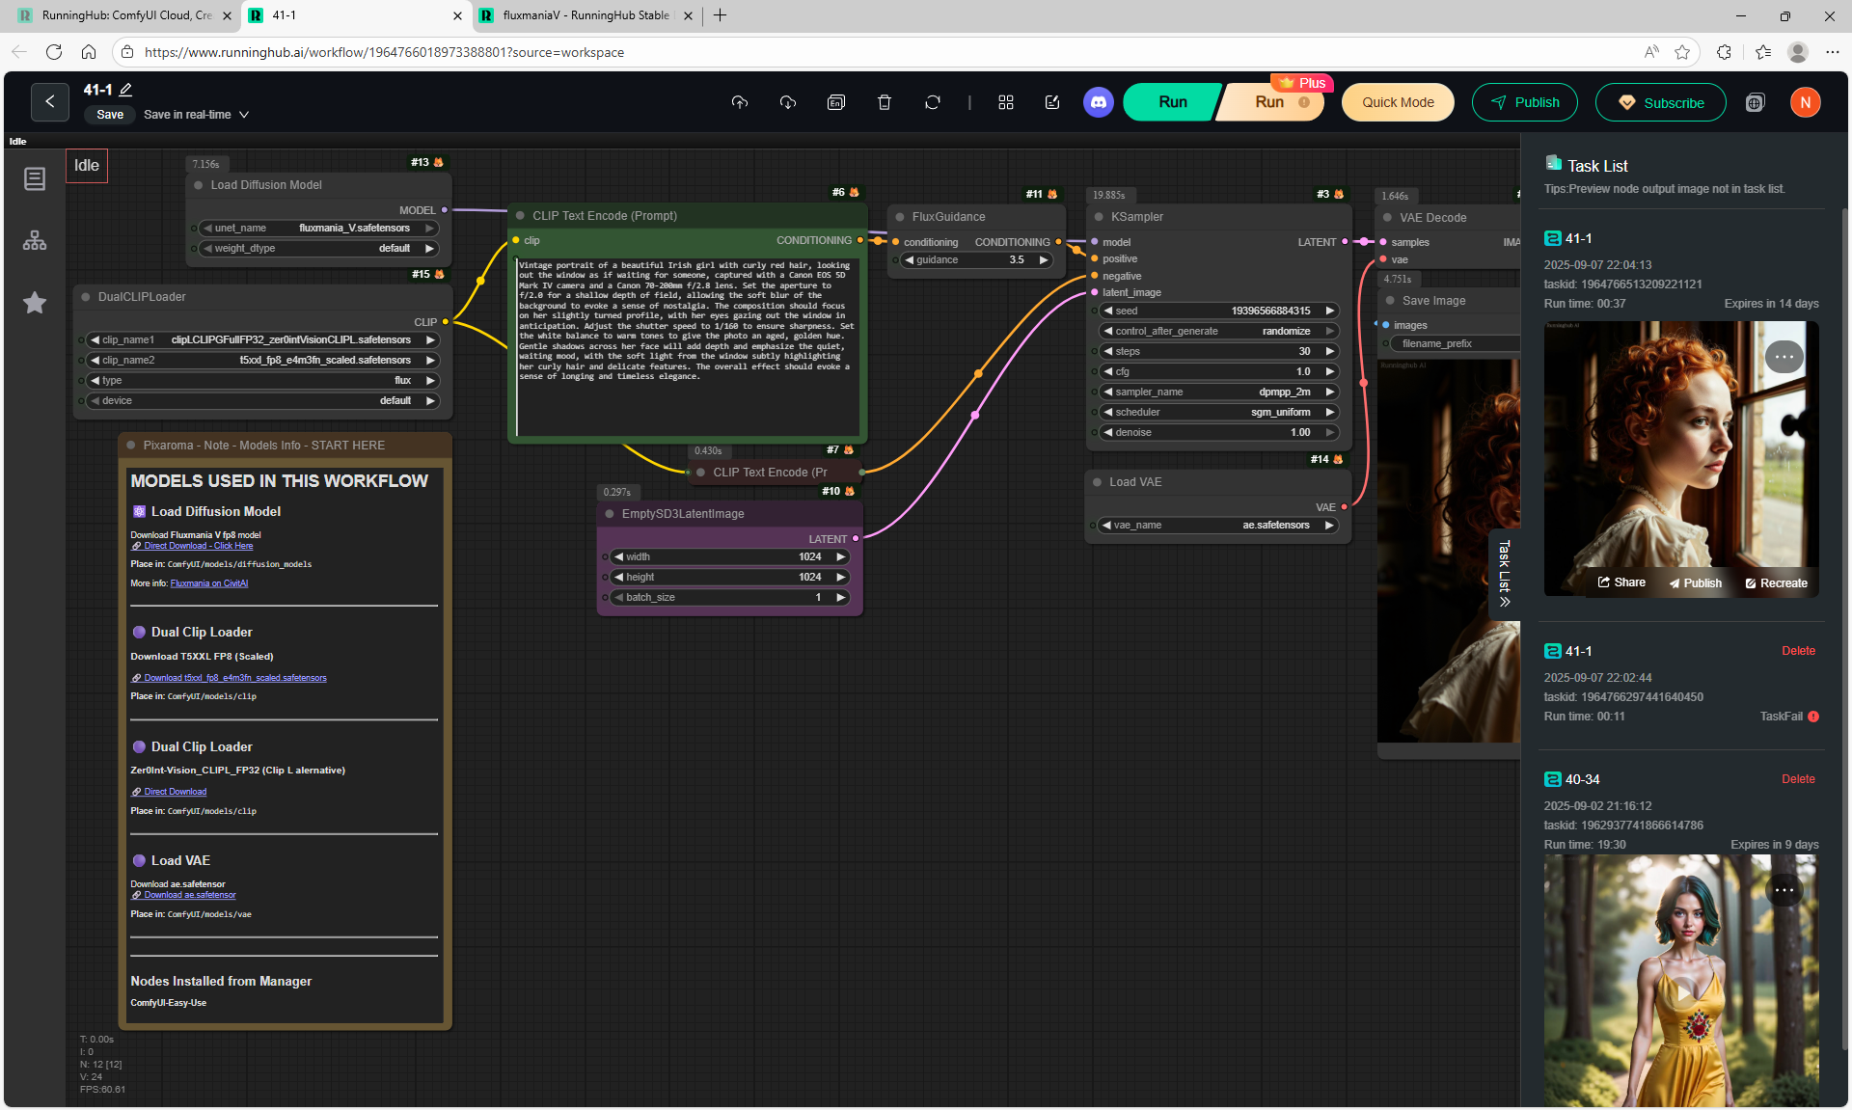Screen dimensions: 1852x1110
Task: Switch to the RunningHub ComfyUI Cloud tab
Action: [125, 15]
